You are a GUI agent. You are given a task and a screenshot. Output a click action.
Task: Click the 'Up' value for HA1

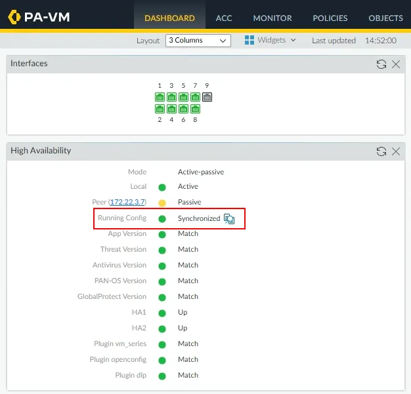(183, 313)
